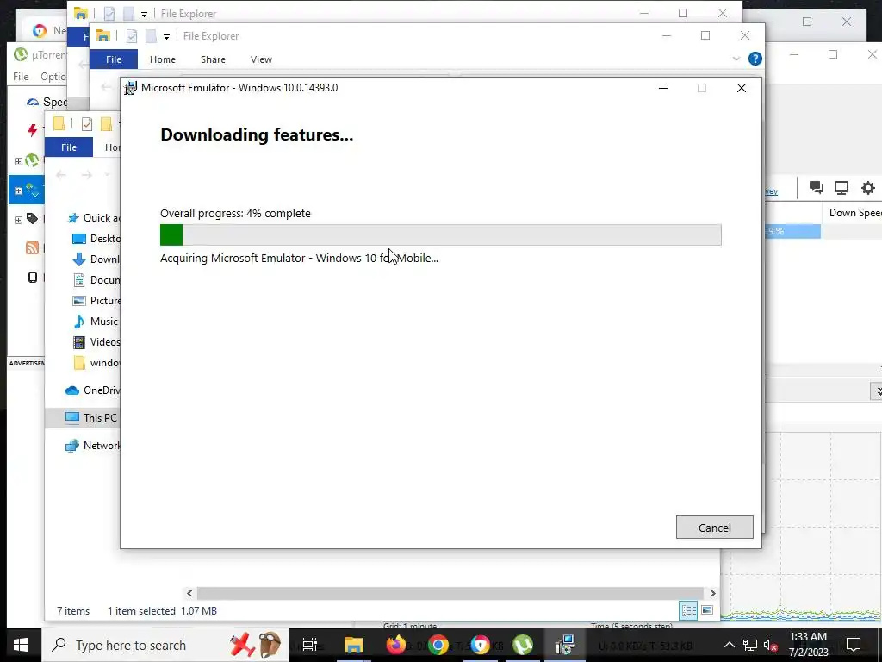This screenshot has width=882, height=662.
Task: Select This PC in navigation pane
Action: (91, 418)
